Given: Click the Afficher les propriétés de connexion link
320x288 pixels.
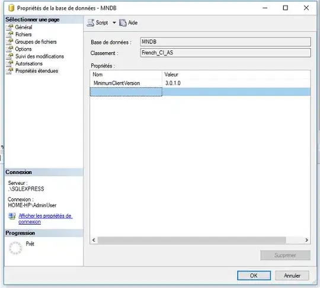Looking at the screenshot, I should pos(45,219).
